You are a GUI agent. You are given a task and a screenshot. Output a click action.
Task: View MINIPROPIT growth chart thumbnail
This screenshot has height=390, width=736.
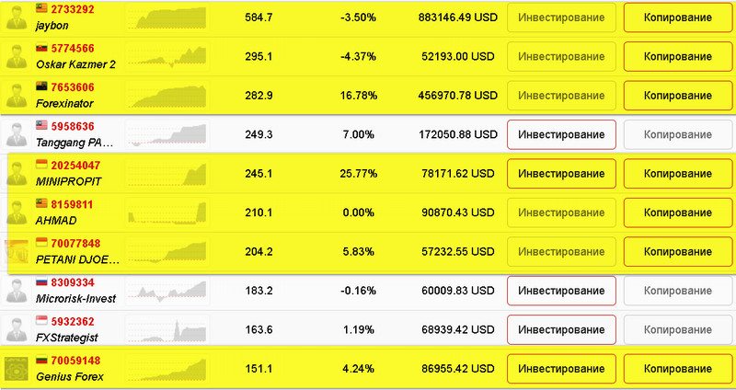(167, 174)
